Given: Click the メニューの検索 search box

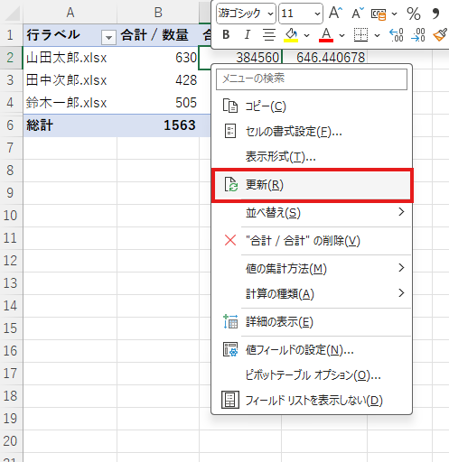Looking at the screenshot, I should pos(312,79).
